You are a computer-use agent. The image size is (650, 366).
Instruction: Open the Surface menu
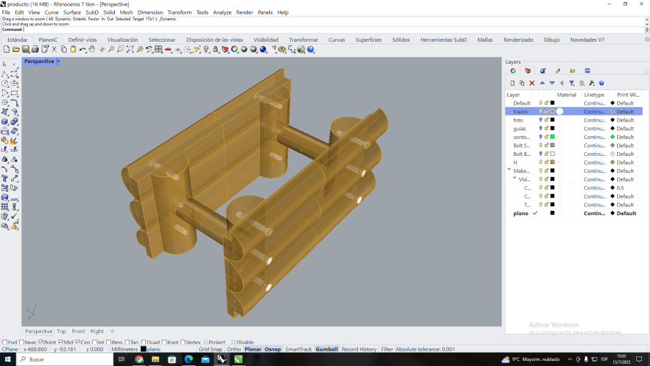(72, 12)
